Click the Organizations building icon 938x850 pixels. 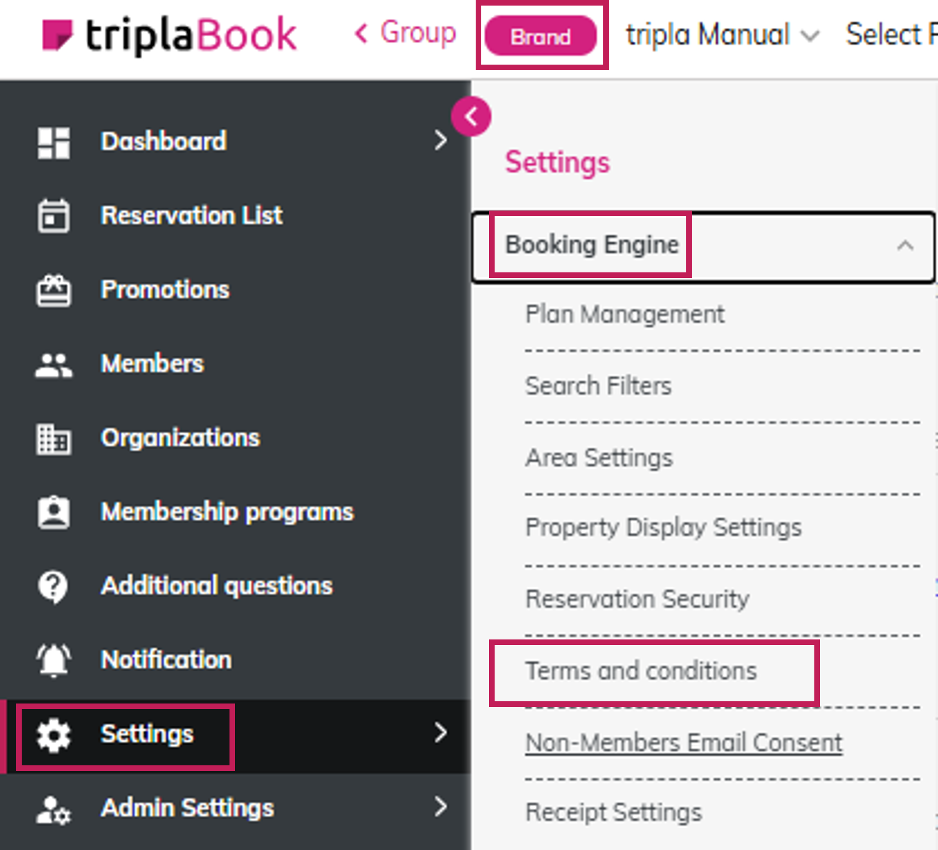click(53, 439)
